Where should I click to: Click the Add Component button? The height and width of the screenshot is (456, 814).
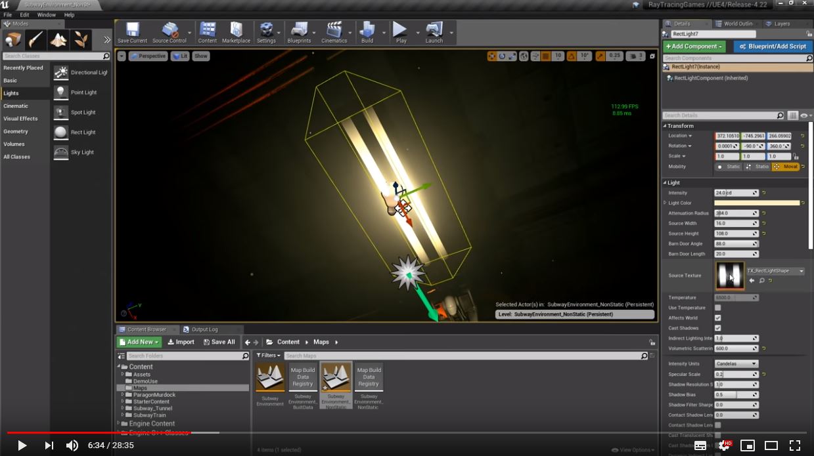[694, 47]
